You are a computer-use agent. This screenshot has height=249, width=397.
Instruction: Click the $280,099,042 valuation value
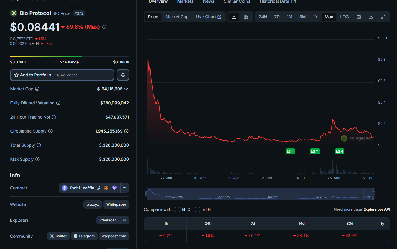coord(115,103)
